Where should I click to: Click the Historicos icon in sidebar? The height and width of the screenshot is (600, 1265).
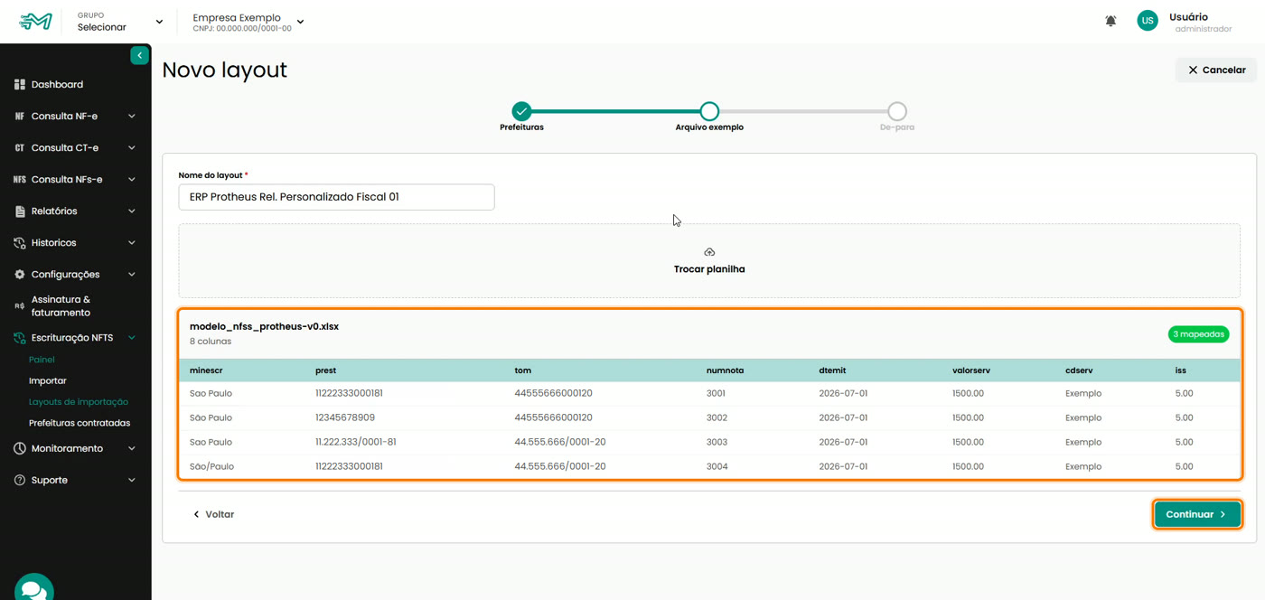pos(20,243)
